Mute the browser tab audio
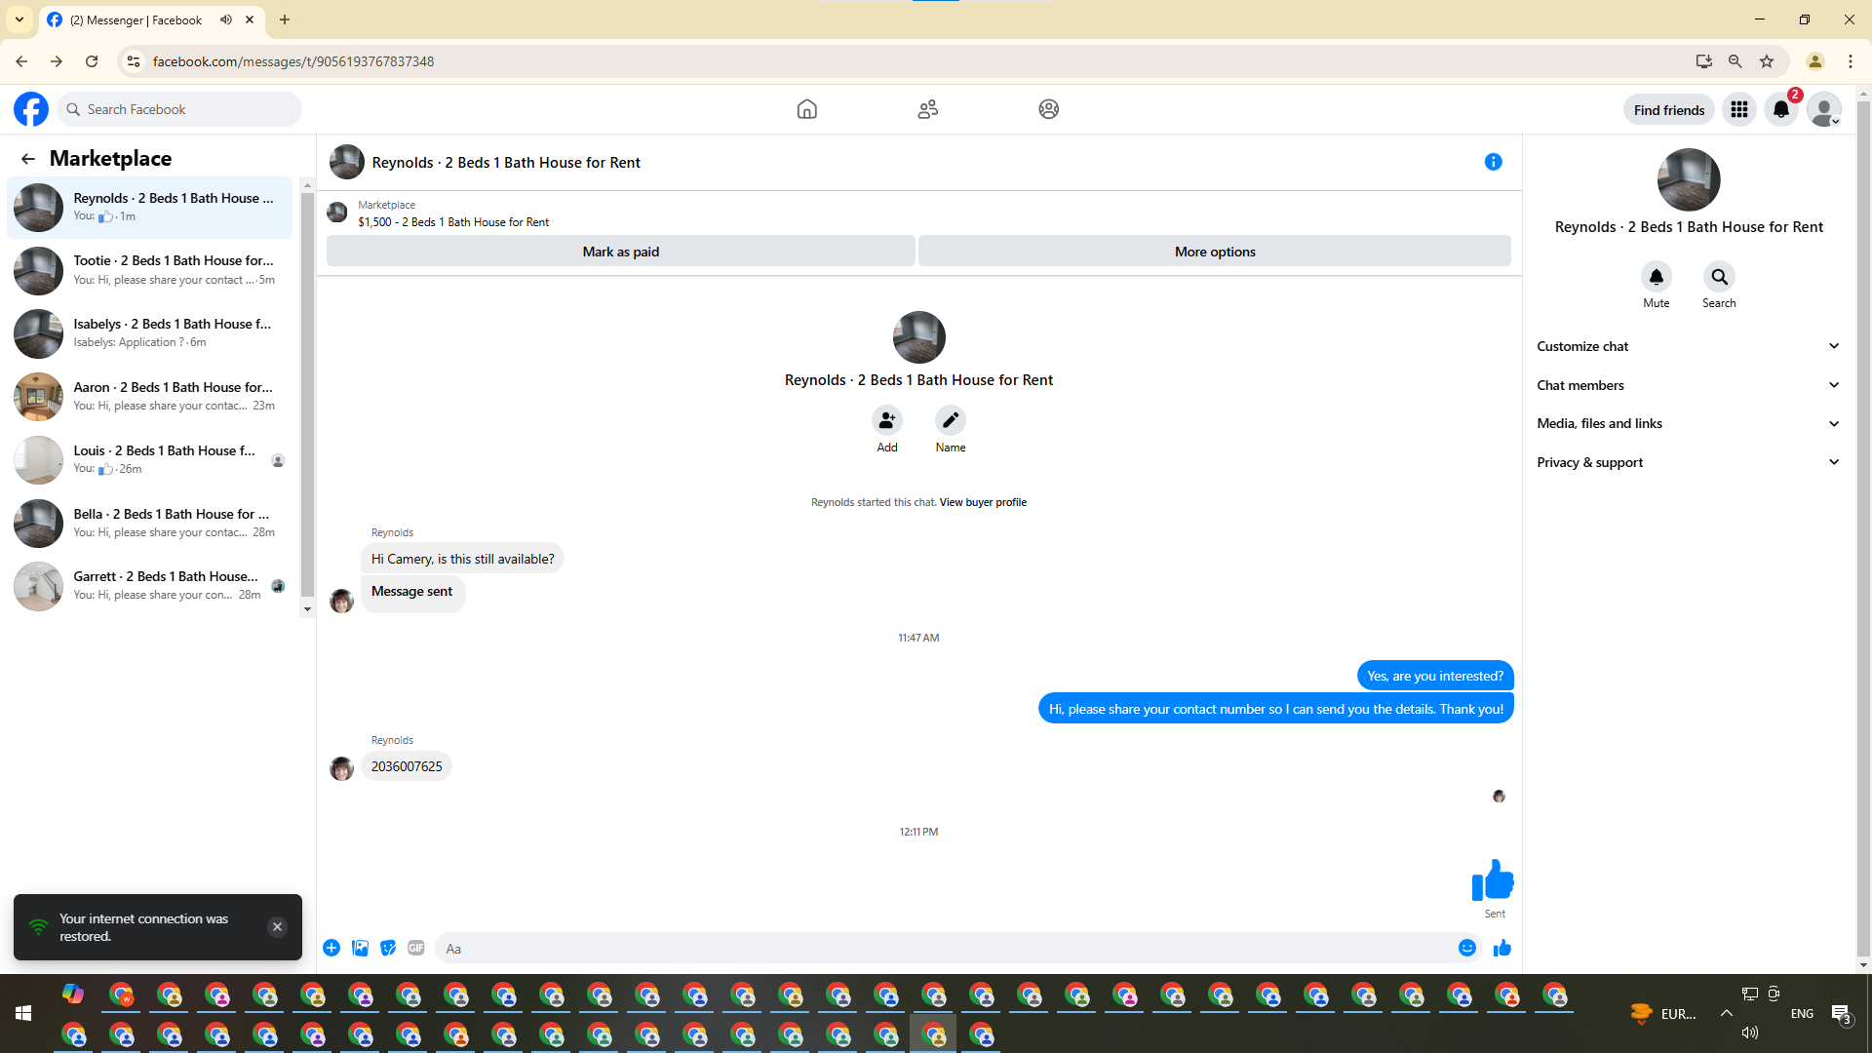This screenshot has height=1053, width=1872. [226, 19]
